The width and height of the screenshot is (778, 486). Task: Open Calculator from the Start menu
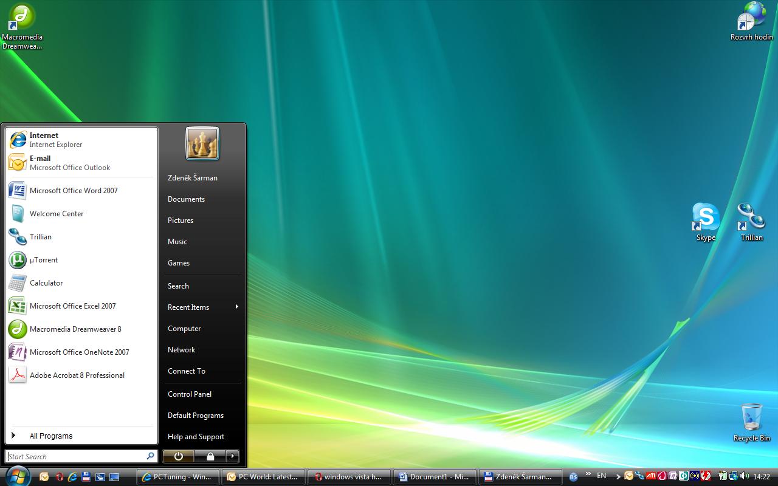(x=81, y=283)
